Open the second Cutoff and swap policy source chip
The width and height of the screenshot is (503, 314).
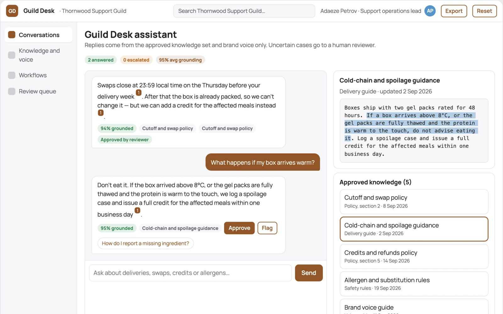(x=227, y=128)
